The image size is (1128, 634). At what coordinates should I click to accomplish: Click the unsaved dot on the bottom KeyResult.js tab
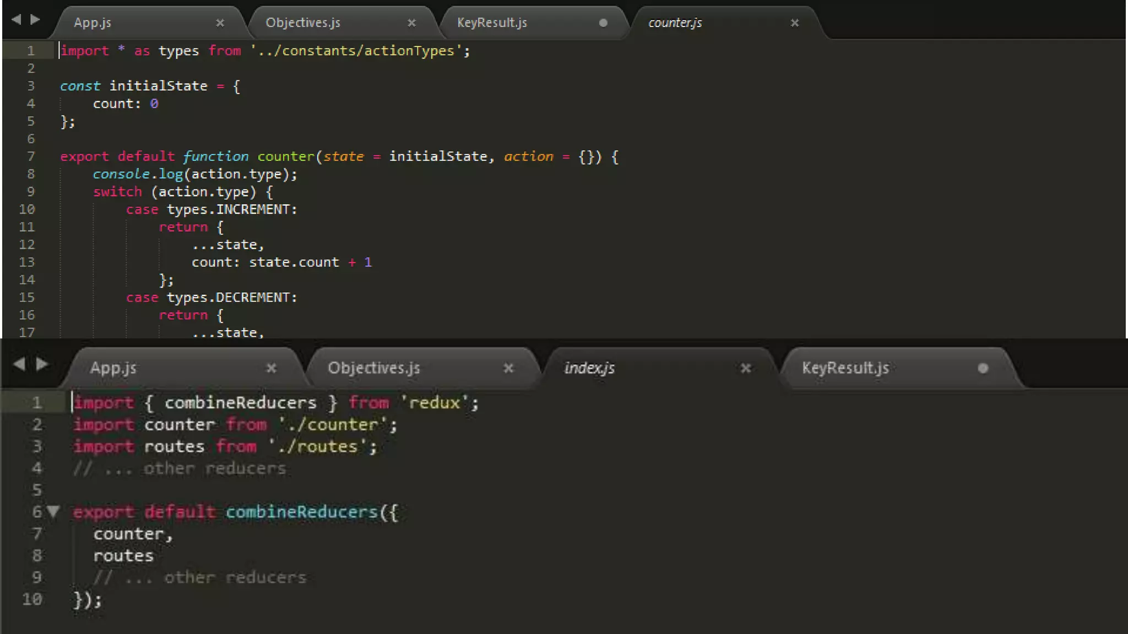[983, 368]
